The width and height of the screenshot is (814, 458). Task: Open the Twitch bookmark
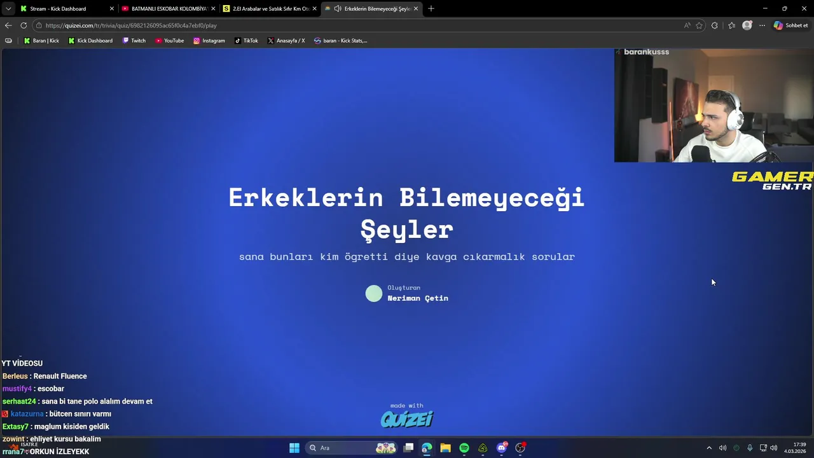(x=134, y=41)
